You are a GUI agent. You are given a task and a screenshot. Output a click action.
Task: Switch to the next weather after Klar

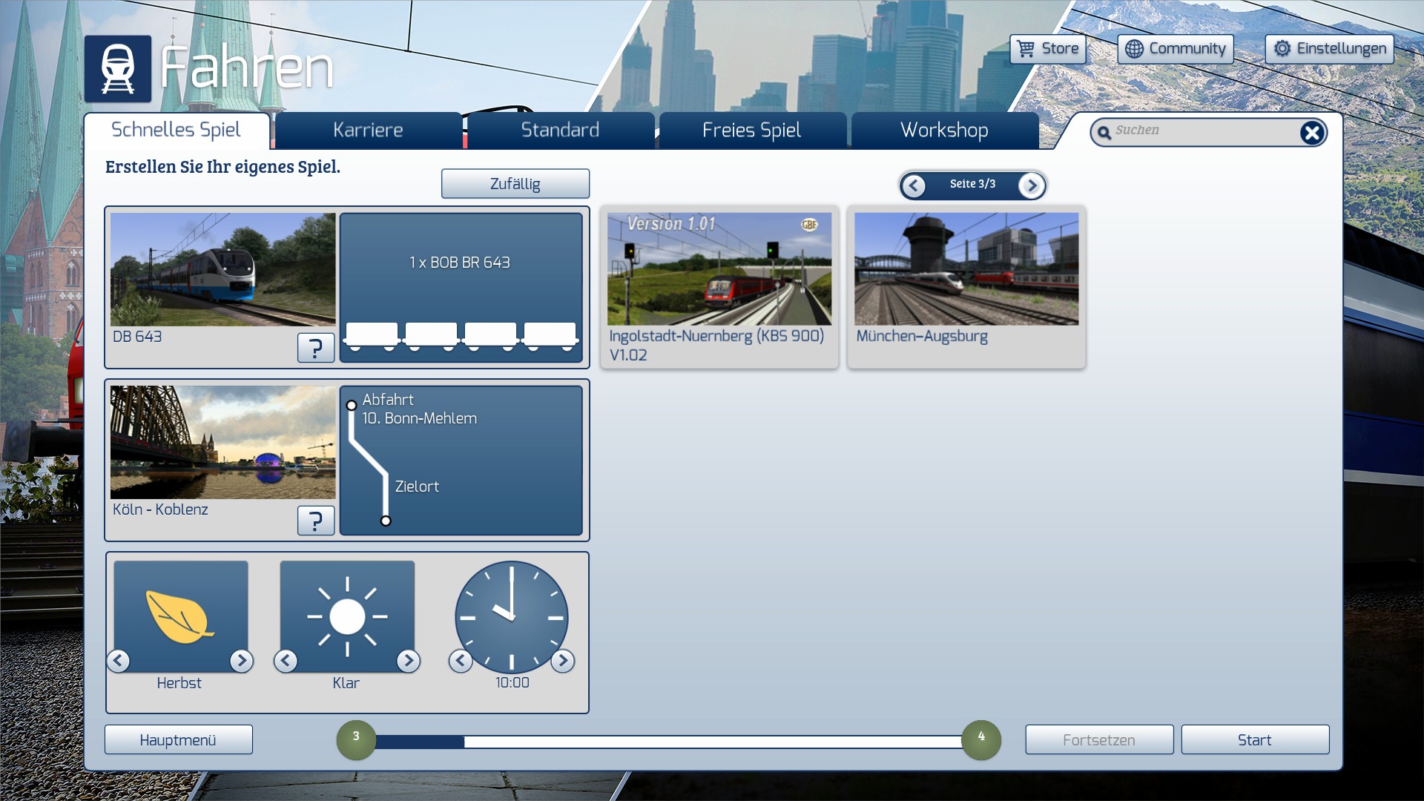408,660
